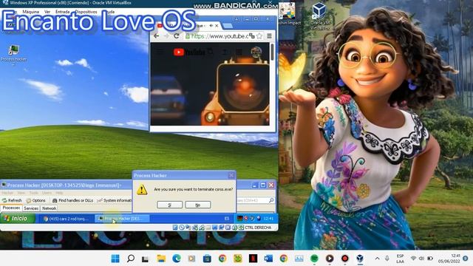This screenshot has width=473, height=266.
Task: Click CTRL DERECHA host key indicator
Action: 258,228
